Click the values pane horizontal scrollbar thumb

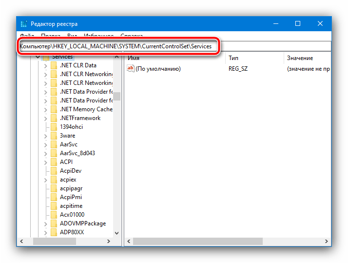(x=198, y=241)
